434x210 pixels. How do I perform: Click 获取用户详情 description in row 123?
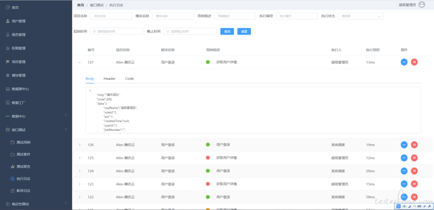coord(226,184)
